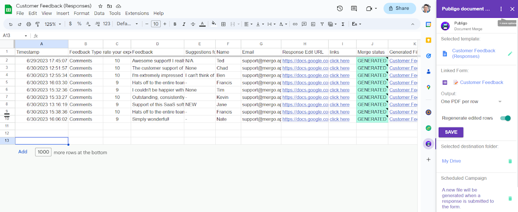The height and width of the screenshot is (212, 518).
Task: Open Google Keep in side panel
Action: tap(429, 40)
